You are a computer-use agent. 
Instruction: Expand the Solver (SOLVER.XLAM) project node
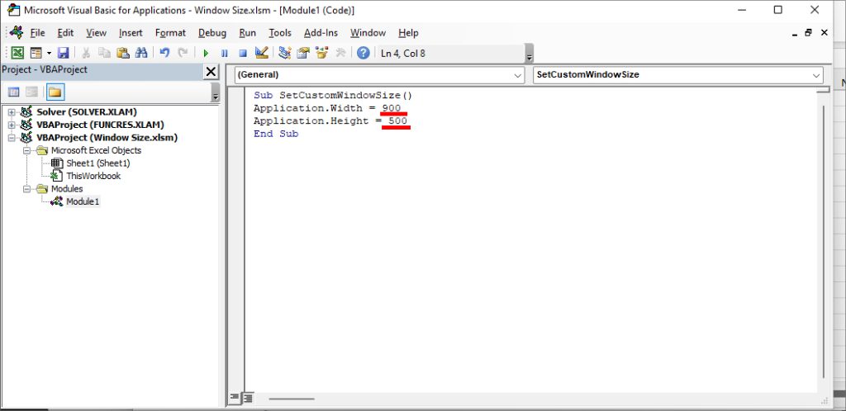pos(12,112)
